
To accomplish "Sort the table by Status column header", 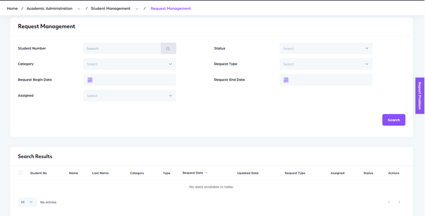I will pyautogui.click(x=368, y=173).
